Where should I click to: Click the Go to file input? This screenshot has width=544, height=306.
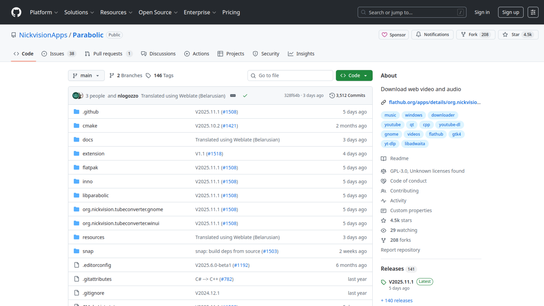click(x=290, y=76)
